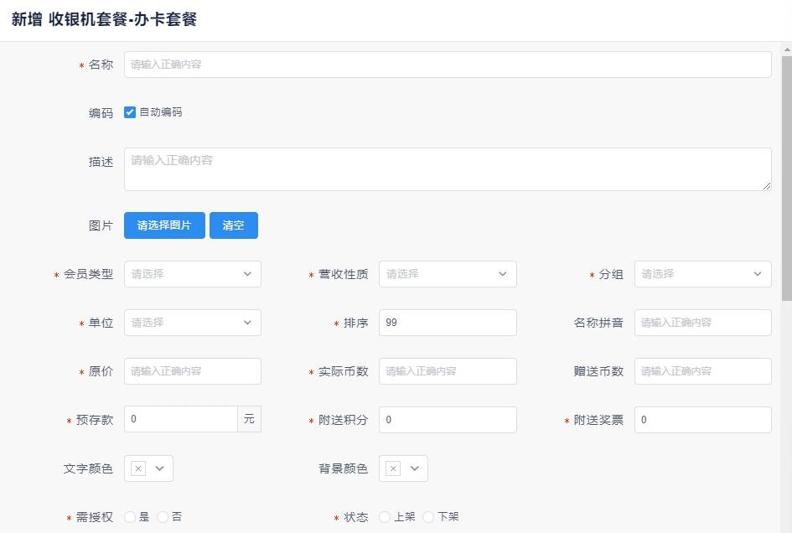The image size is (792, 533).
Task: Click the 清空 button
Action: click(x=233, y=225)
